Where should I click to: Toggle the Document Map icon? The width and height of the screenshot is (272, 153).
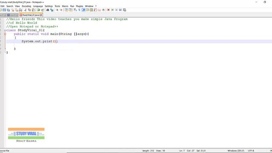[x=91, y=10]
